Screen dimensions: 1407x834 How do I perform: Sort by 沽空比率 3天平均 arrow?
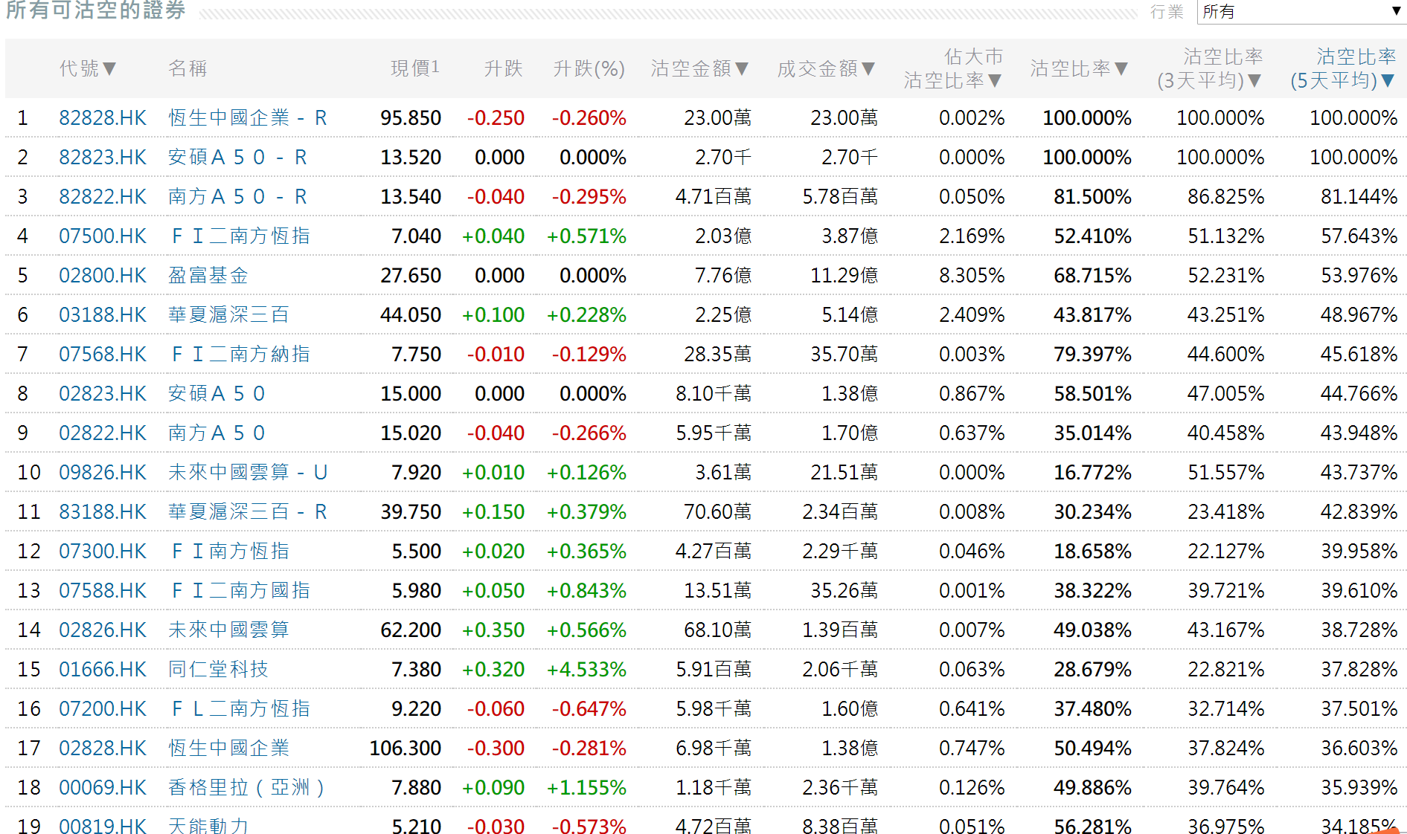1254,81
